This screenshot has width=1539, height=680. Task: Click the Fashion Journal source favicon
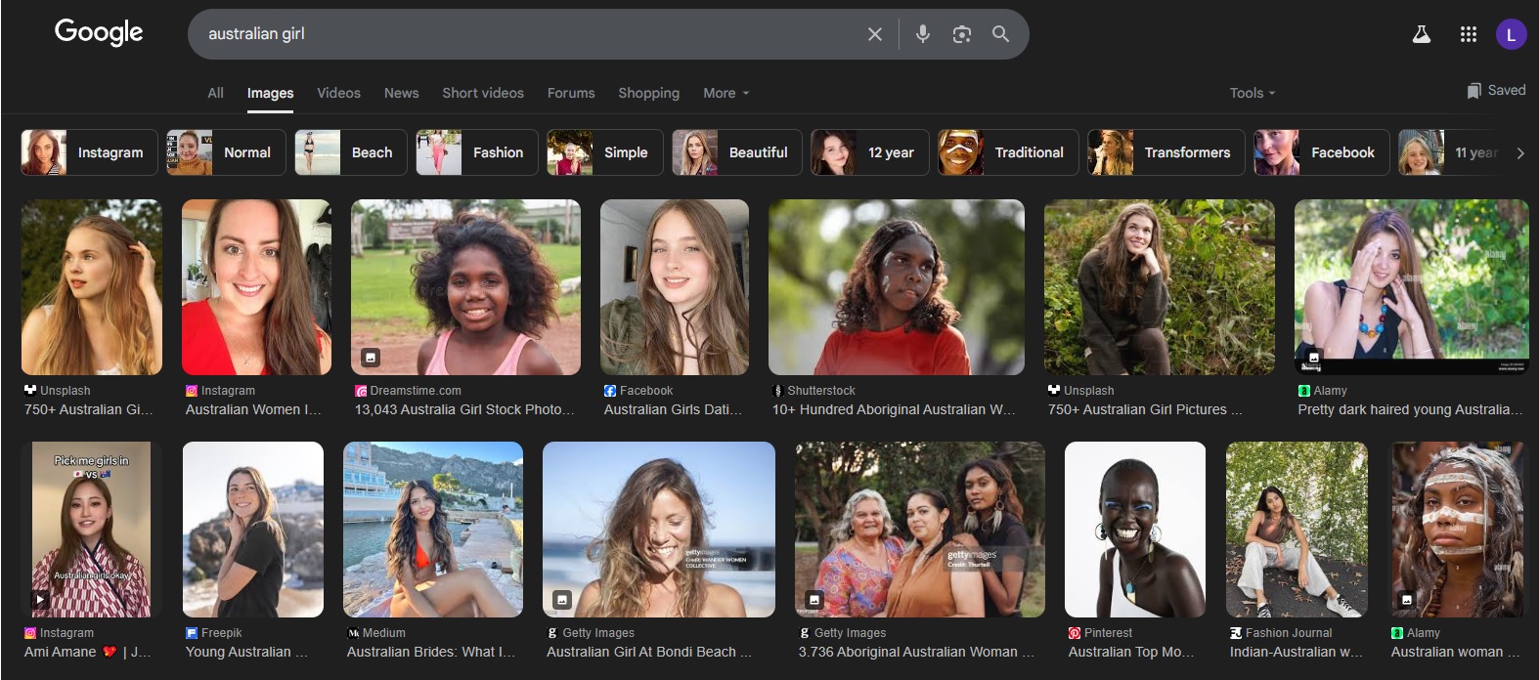click(x=1236, y=633)
